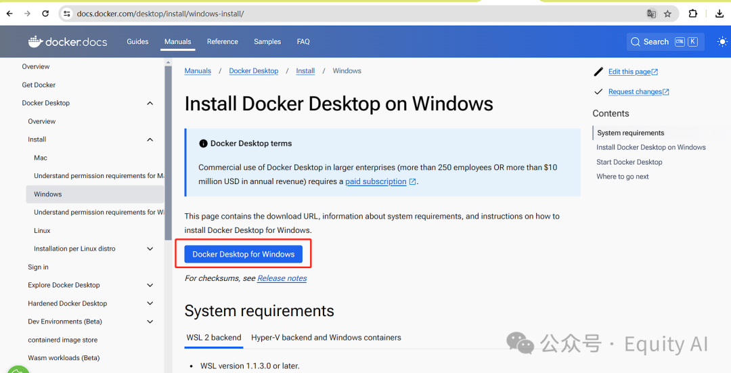
Task: Bookmark this page with the star icon
Action: tap(667, 14)
